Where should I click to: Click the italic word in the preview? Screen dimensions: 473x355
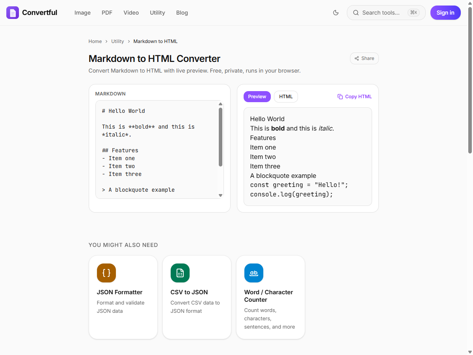(326, 128)
